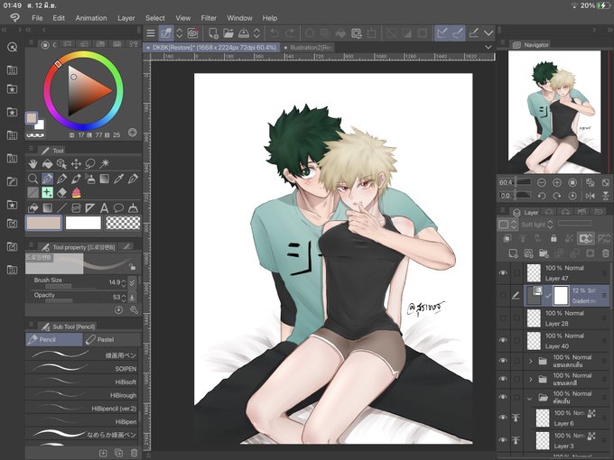Select the Text tool letter A
Image resolution: width=614 pixels, height=460 pixels.
click(x=104, y=207)
